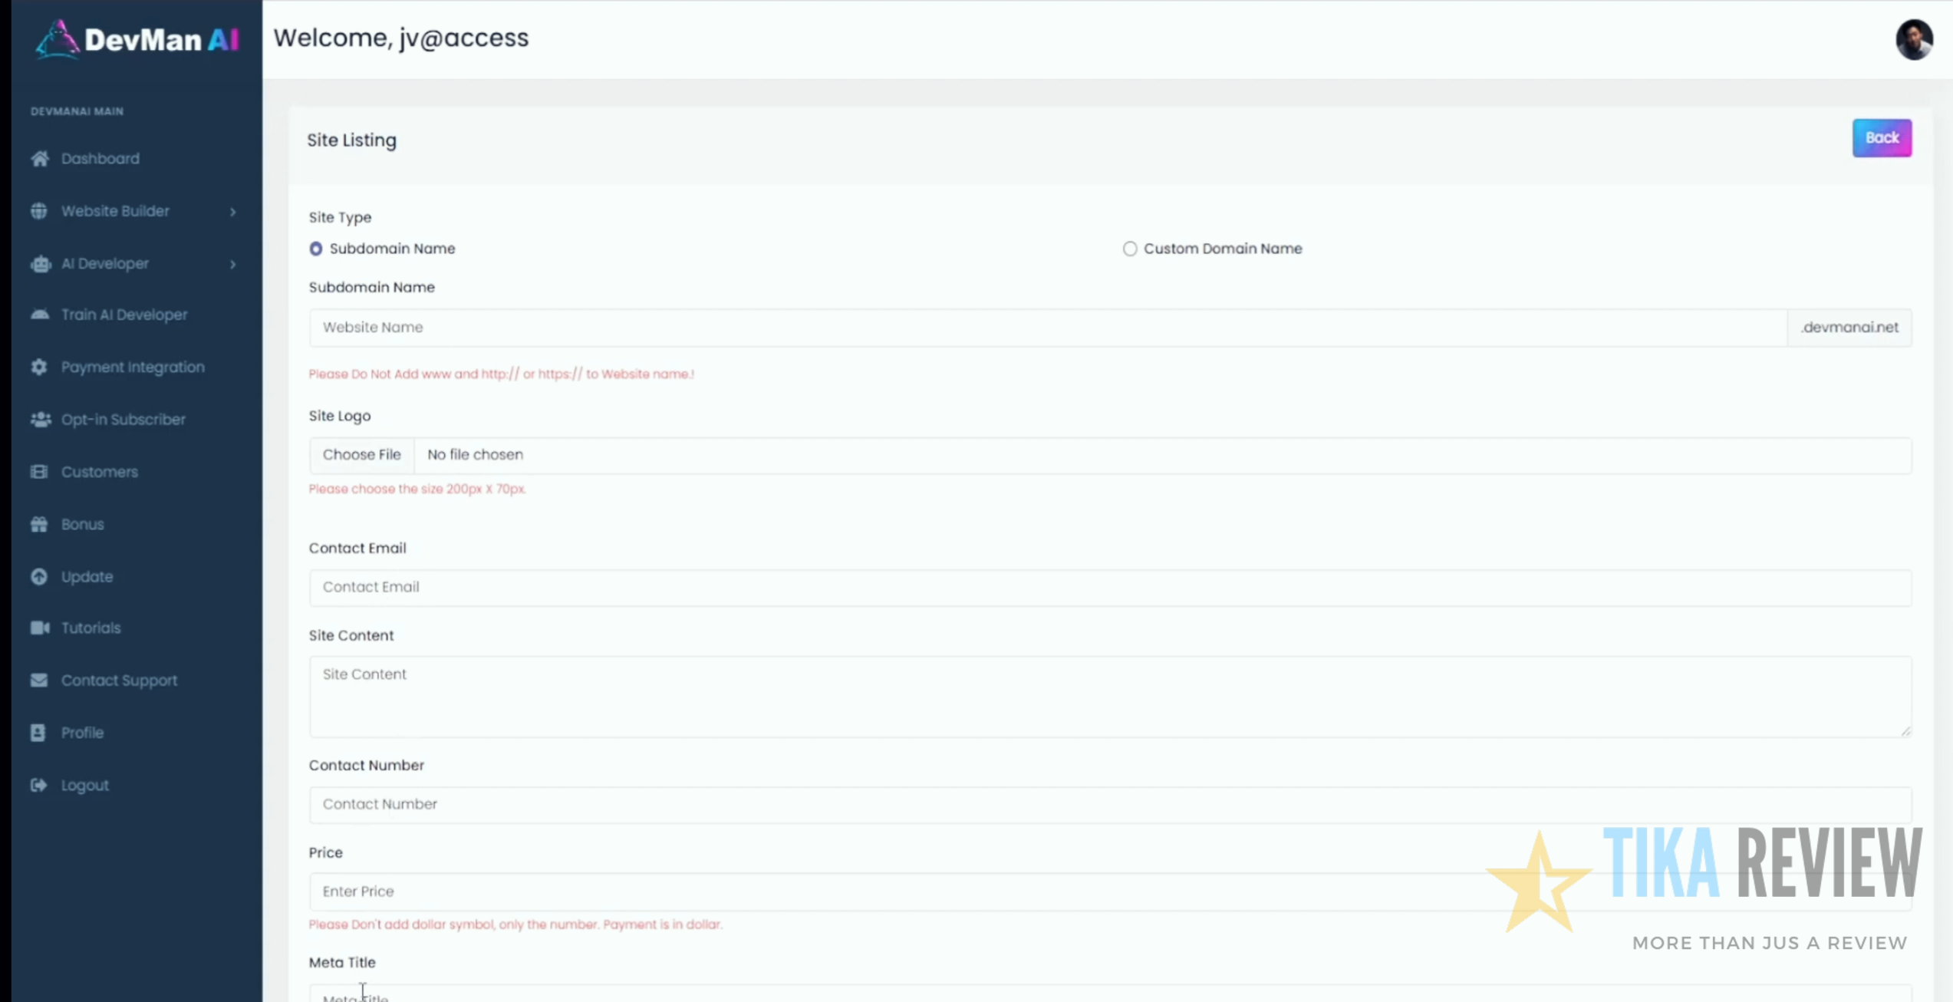Click the Contact Support envelope icon
The image size is (1953, 1002).
tap(39, 680)
